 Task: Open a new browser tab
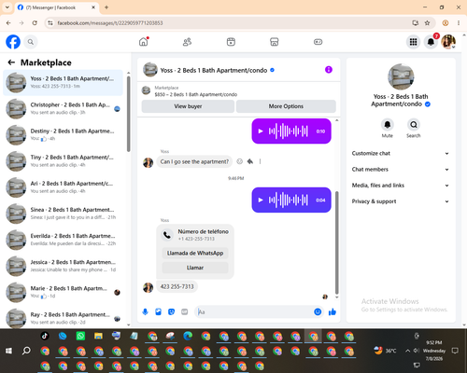click(106, 7)
